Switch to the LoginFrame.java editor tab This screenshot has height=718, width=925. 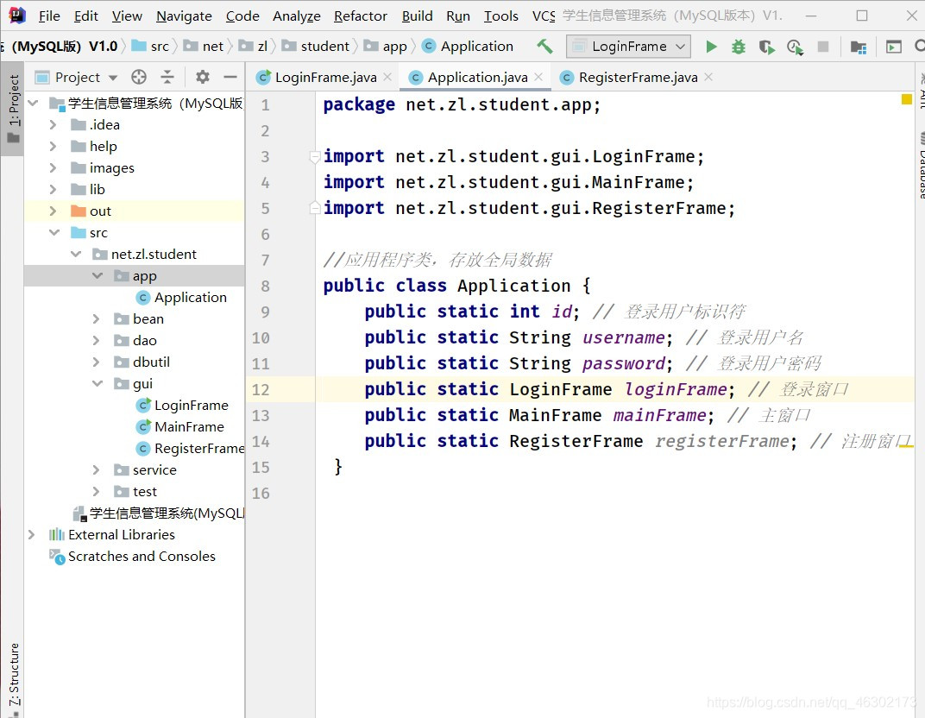click(x=325, y=78)
